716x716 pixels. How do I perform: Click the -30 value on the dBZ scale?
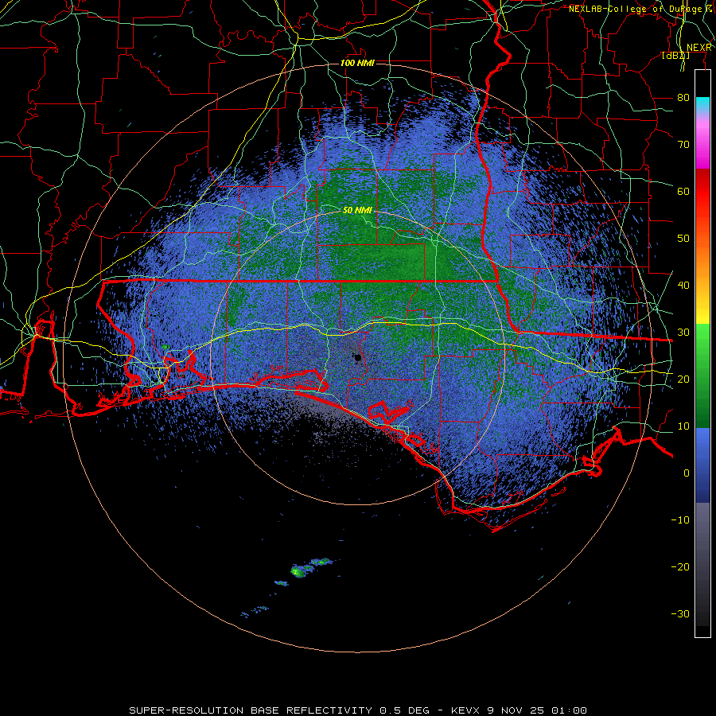(680, 613)
